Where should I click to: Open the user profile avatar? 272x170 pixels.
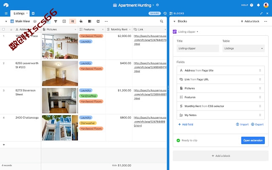pos(266,5)
